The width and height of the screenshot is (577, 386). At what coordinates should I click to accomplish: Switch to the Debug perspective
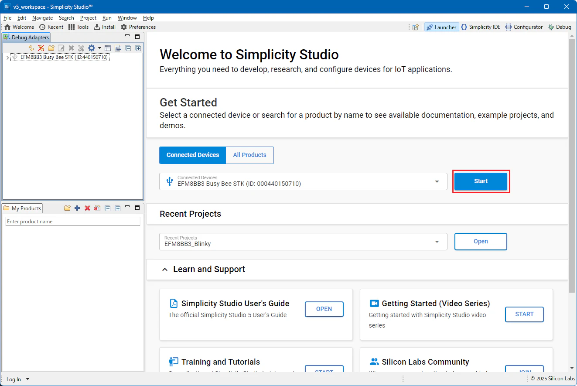(560, 27)
